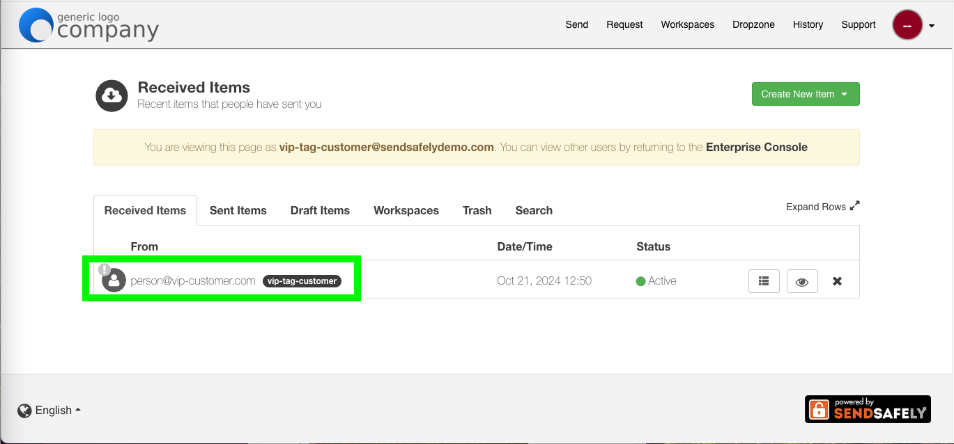Click the Received Items cloud download icon
The height and width of the screenshot is (444, 954).
click(x=112, y=95)
